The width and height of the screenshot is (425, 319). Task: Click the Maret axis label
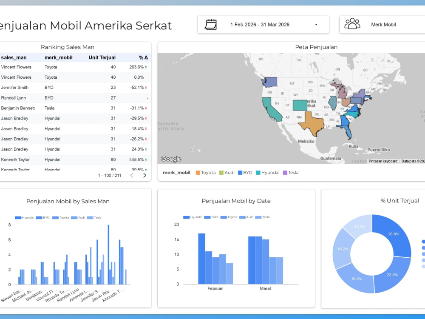tap(265, 288)
